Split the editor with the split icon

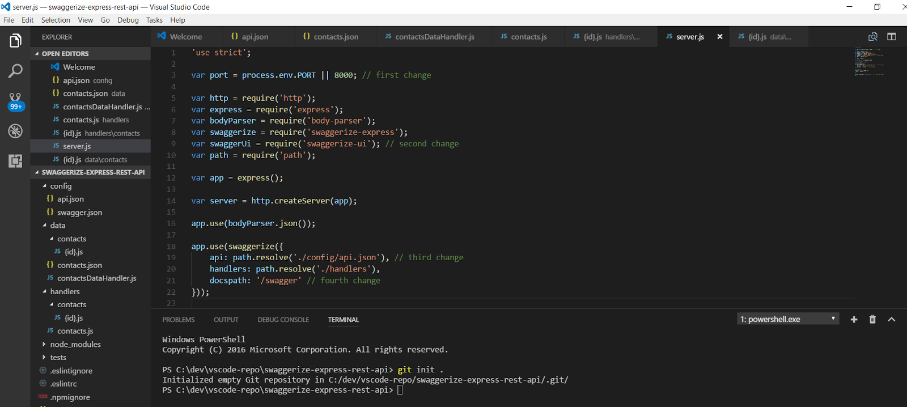click(892, 36)
